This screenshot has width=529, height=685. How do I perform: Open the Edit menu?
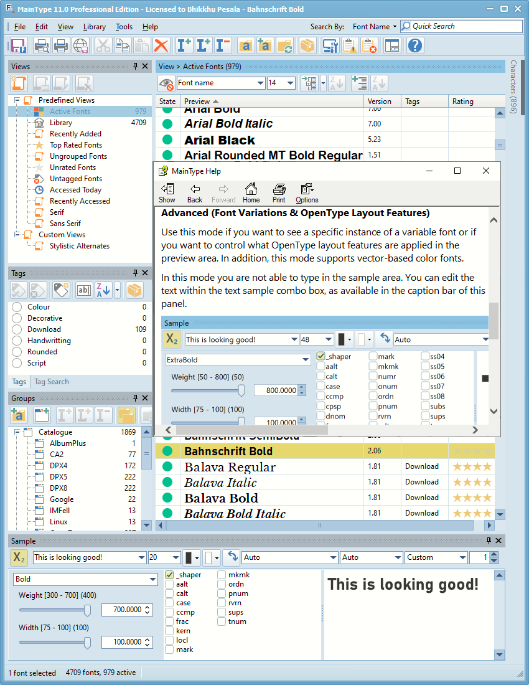42,27
